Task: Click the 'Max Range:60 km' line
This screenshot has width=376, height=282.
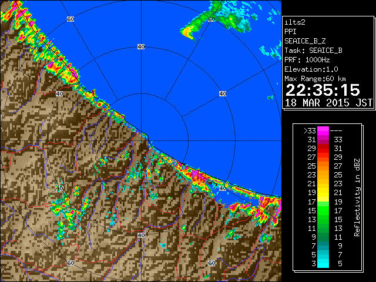Action: [x=315, y=79]
